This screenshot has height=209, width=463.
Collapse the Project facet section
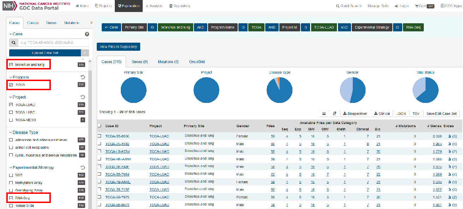click(x=17, y=97)
